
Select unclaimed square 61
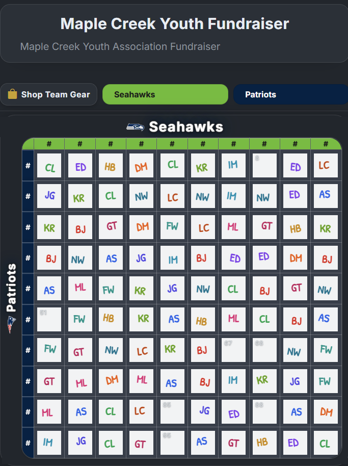point(49,319)
